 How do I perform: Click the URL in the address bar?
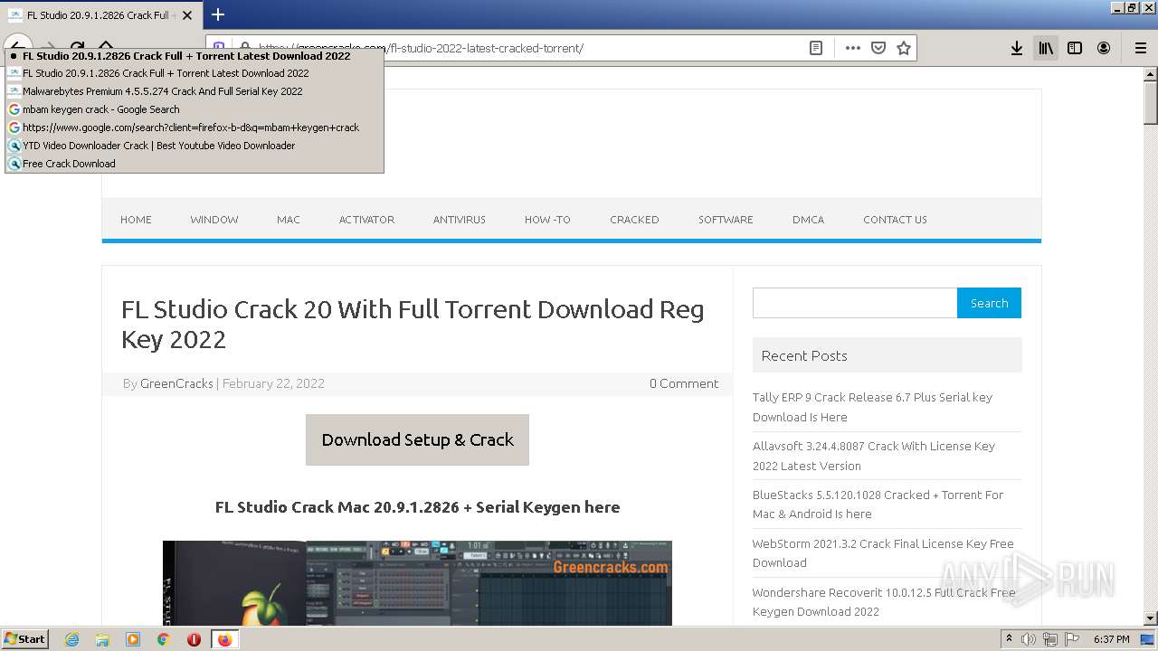coord(421,48)
